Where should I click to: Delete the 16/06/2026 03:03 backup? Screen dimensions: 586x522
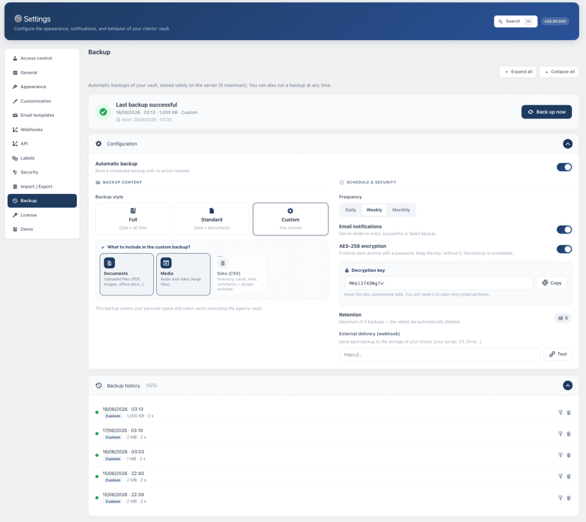click(568, 455)
